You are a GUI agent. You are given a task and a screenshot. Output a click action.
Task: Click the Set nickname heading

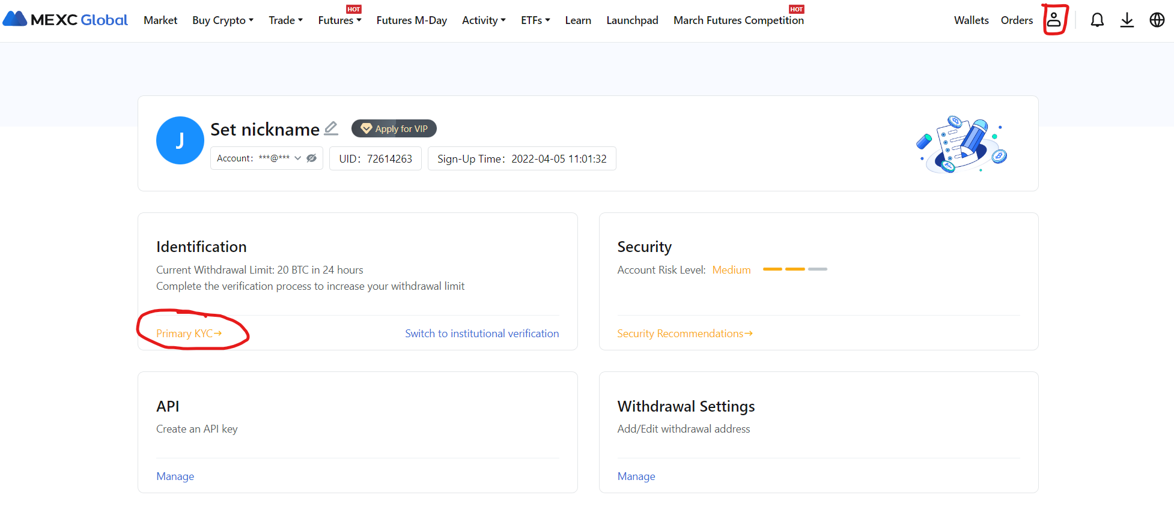point(265,130)
